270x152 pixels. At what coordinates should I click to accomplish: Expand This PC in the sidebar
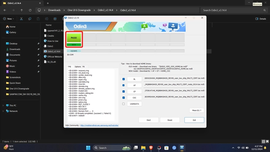3,105
